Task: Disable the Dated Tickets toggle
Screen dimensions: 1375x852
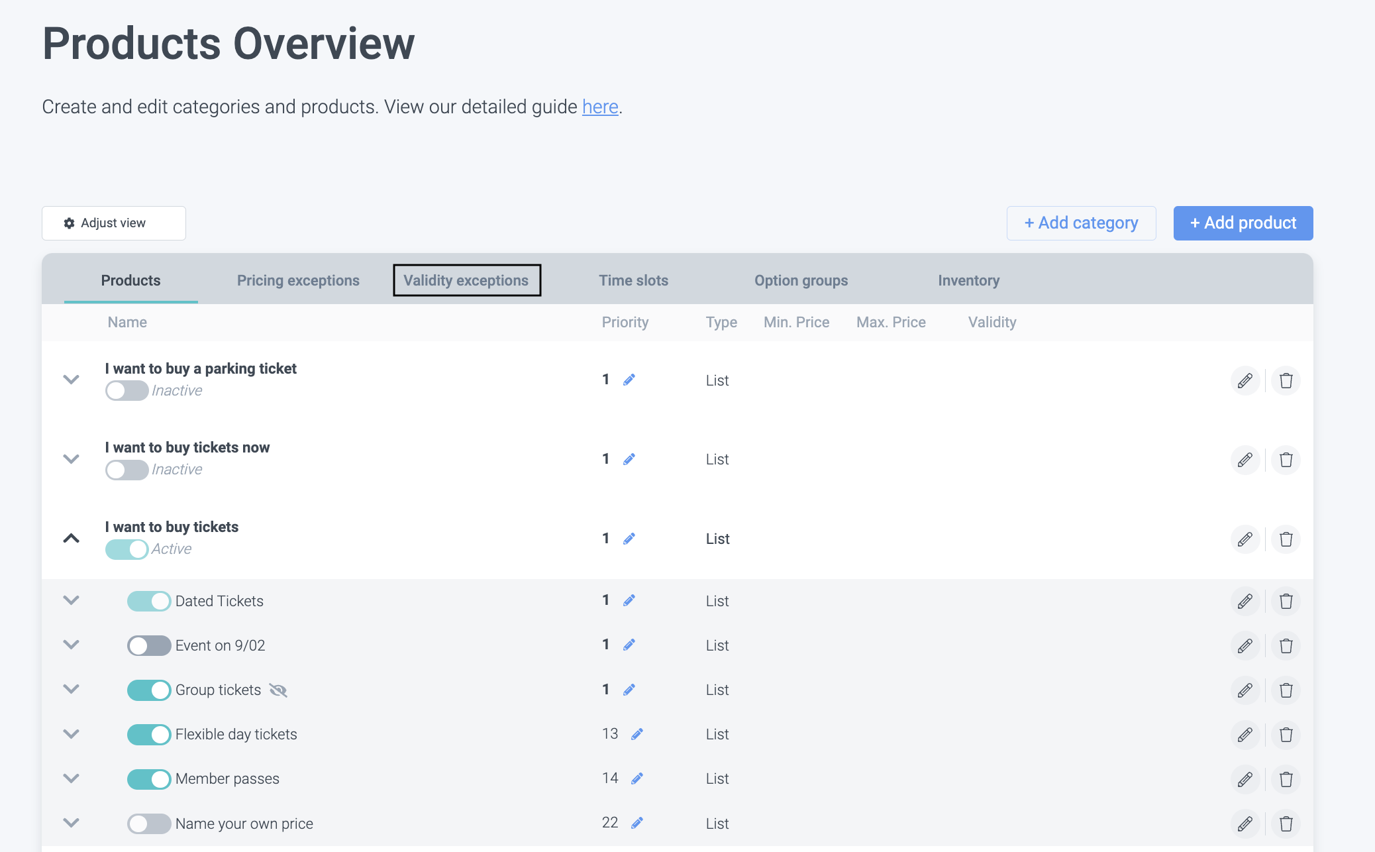Action: tap(148, 601)
